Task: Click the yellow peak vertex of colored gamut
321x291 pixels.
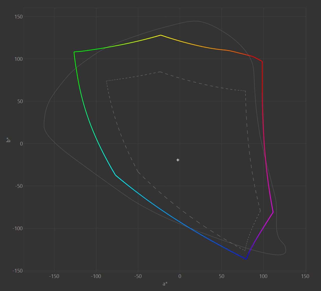Action: point(160,35)
